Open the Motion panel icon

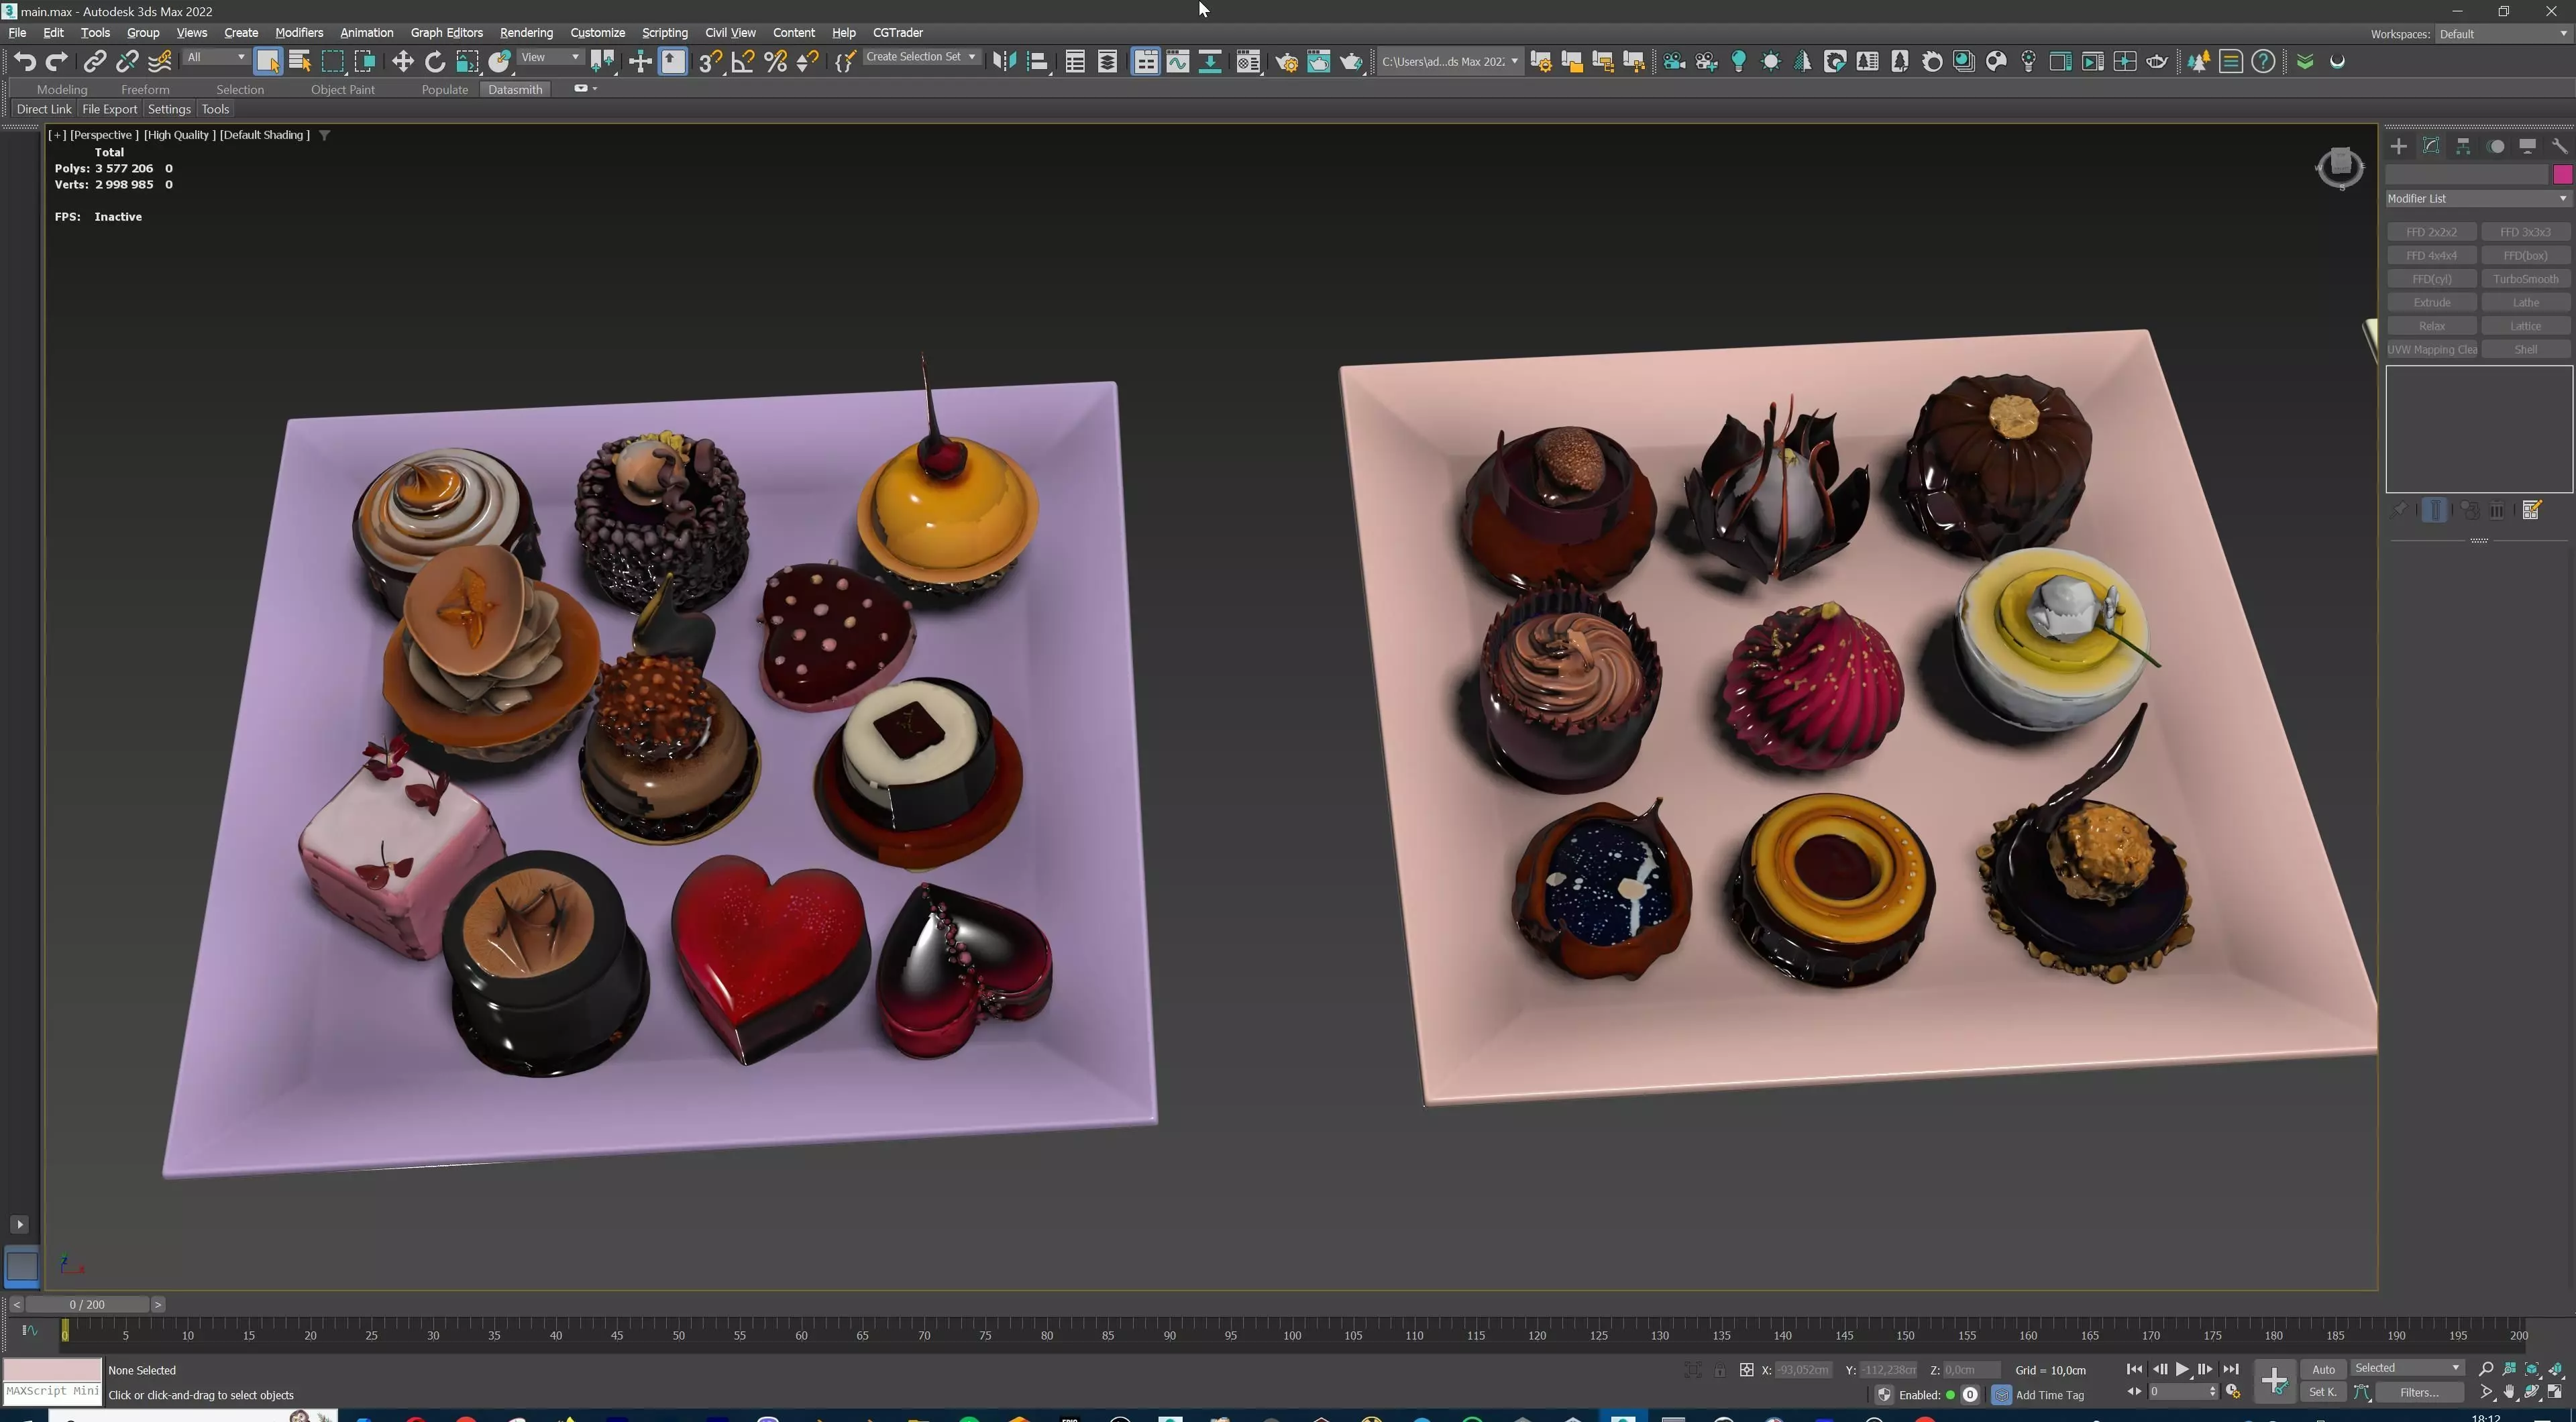click(2496, 146)
